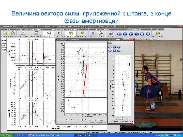Click the second taskbar window button
This screenshot has height=137, width=183.
click(x=62, y=135)
